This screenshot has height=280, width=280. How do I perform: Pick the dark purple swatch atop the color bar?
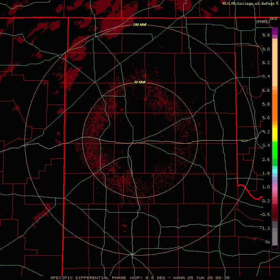[x=275, y=30]
